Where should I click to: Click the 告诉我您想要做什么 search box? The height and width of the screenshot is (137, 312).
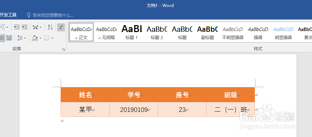tap(53, 15)
